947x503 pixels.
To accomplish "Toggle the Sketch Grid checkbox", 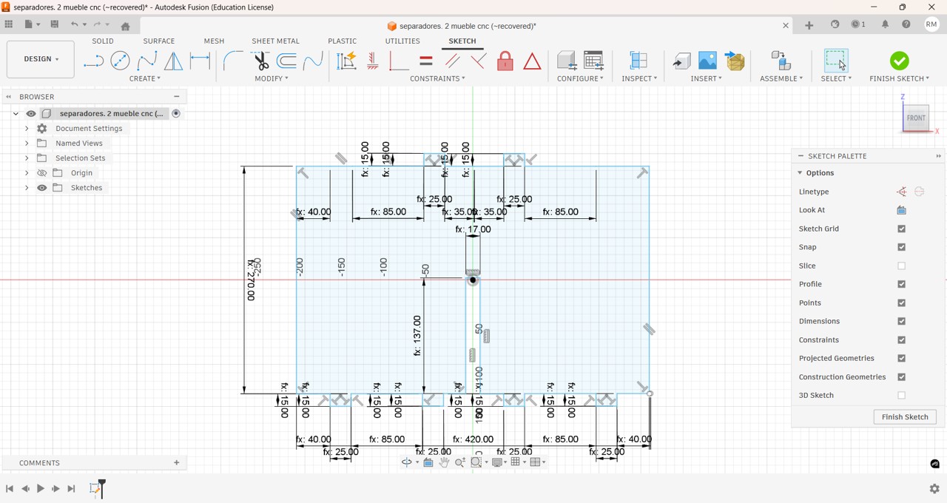I will click(901, 229).
